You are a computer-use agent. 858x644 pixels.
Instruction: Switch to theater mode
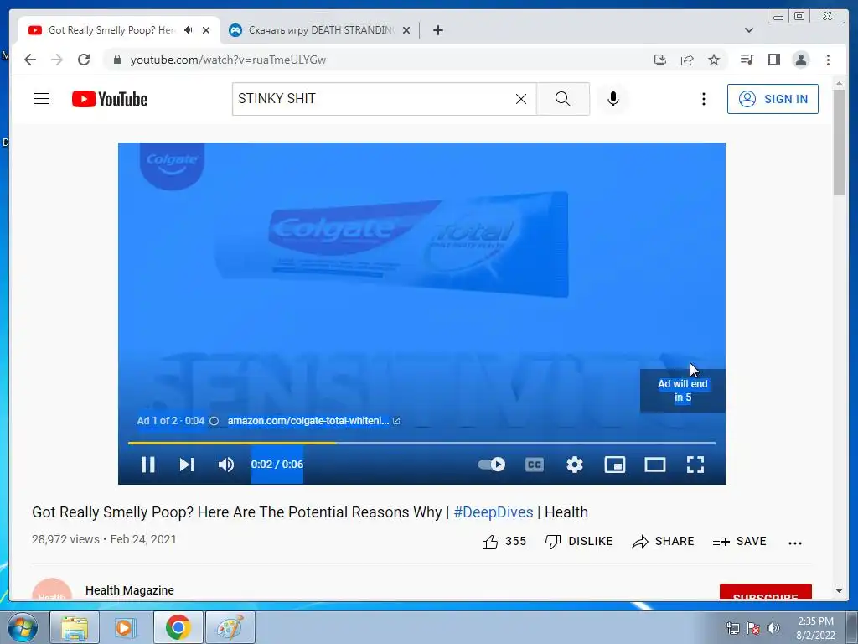[x=655, y=465]
